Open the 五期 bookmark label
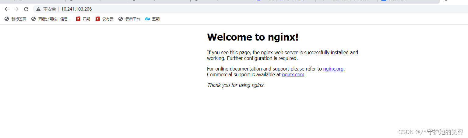The image size is (468, 138). pos(156,19)
